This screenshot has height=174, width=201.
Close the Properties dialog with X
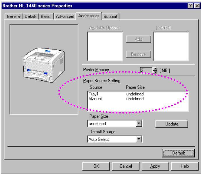[197, 6]
